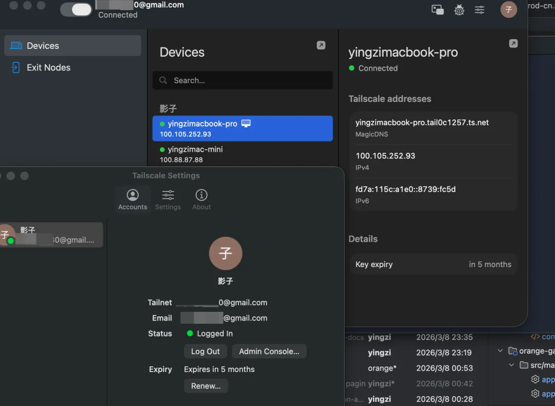This screenshot has height=406, width=555.
Task: Click the Log Out button
Action: click(205, 351)
